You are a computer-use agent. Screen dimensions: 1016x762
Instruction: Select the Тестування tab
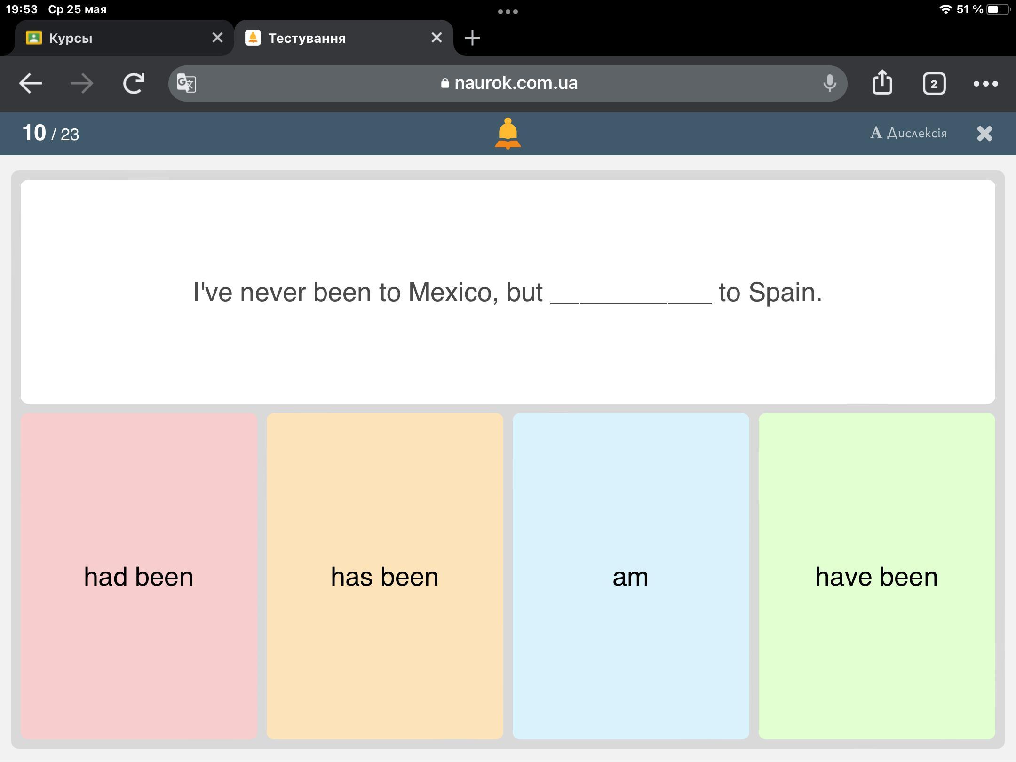pos(344,38)
